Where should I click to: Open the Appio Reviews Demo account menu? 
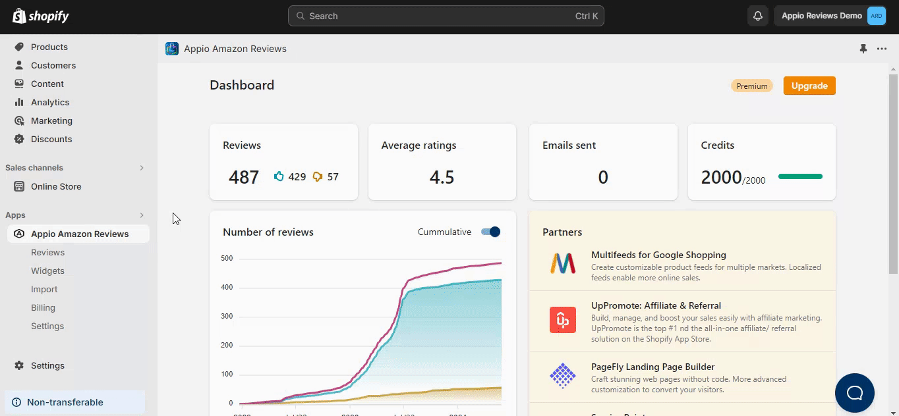tap(830, 16)
